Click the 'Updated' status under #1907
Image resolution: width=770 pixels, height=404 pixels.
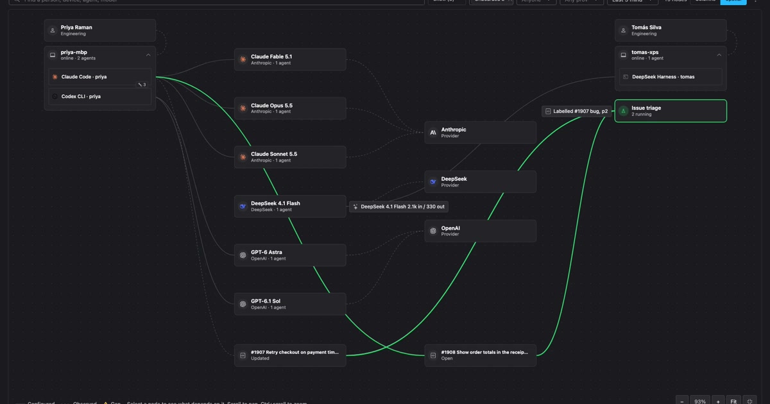point(260,358)
